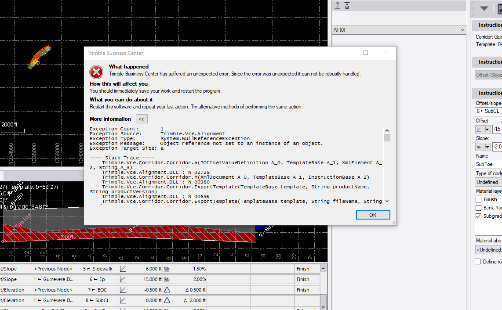
Task: Open the gray triangle dropdown in the right panel toolbar
Action: click(484, 9)
